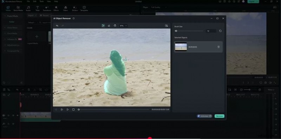Open the zoom percentage dropdown in the remover toolbar
The height and width of the screenshot is (139, 281).
123,26
